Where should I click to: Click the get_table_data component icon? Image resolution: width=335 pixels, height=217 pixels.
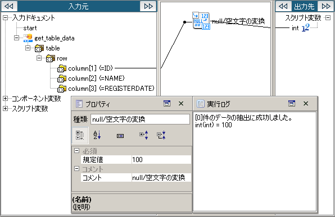[28, 38]
